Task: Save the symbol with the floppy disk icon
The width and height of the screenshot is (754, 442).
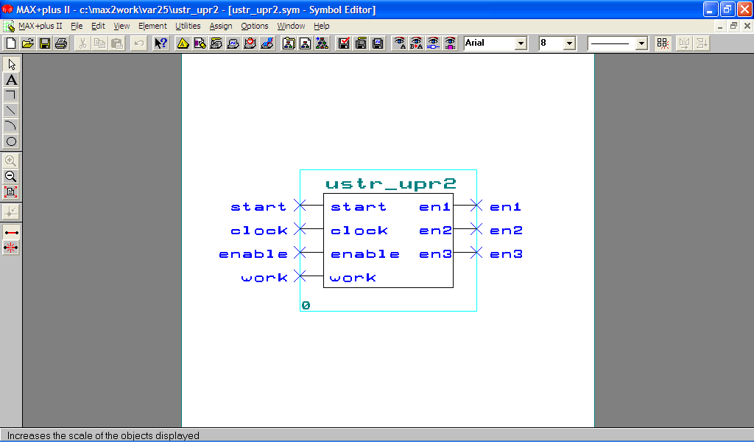Action: click(x=44, y=43)
